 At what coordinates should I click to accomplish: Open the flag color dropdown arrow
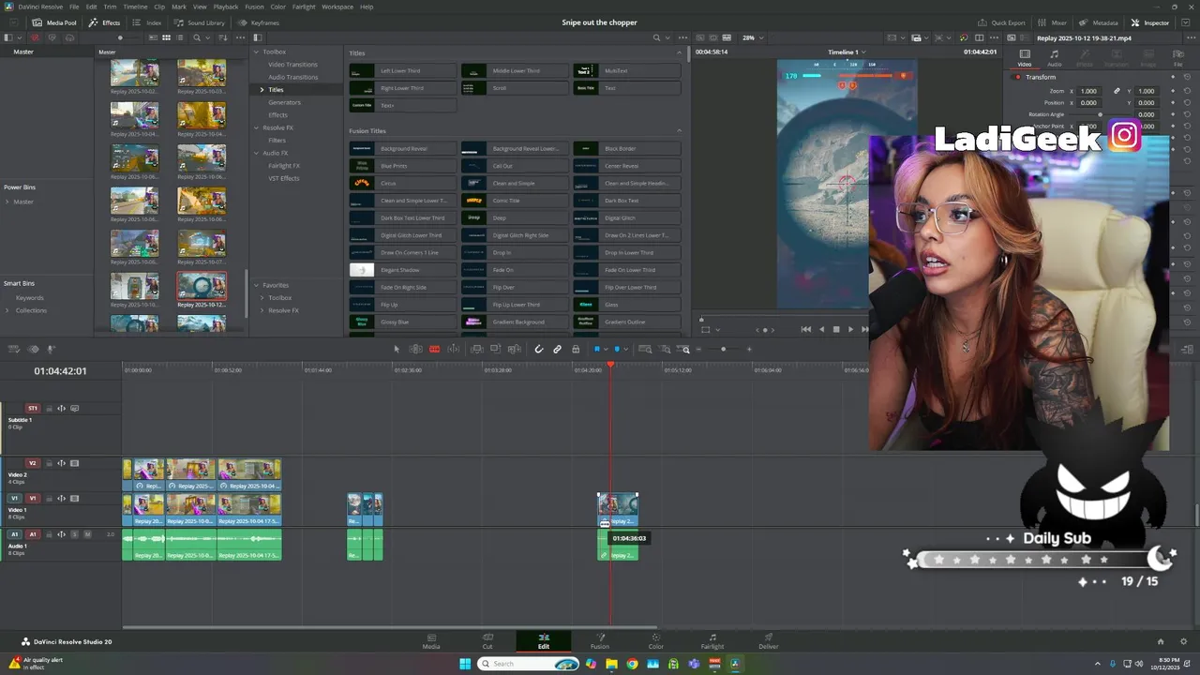pos(605,350)
